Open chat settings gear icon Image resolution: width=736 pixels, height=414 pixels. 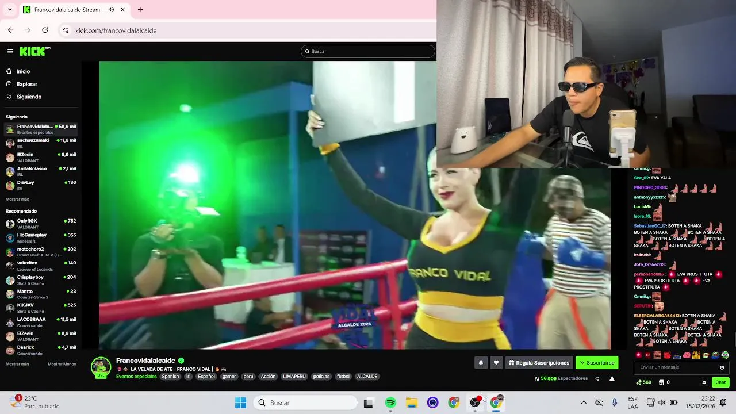click(x=704, y=382)
